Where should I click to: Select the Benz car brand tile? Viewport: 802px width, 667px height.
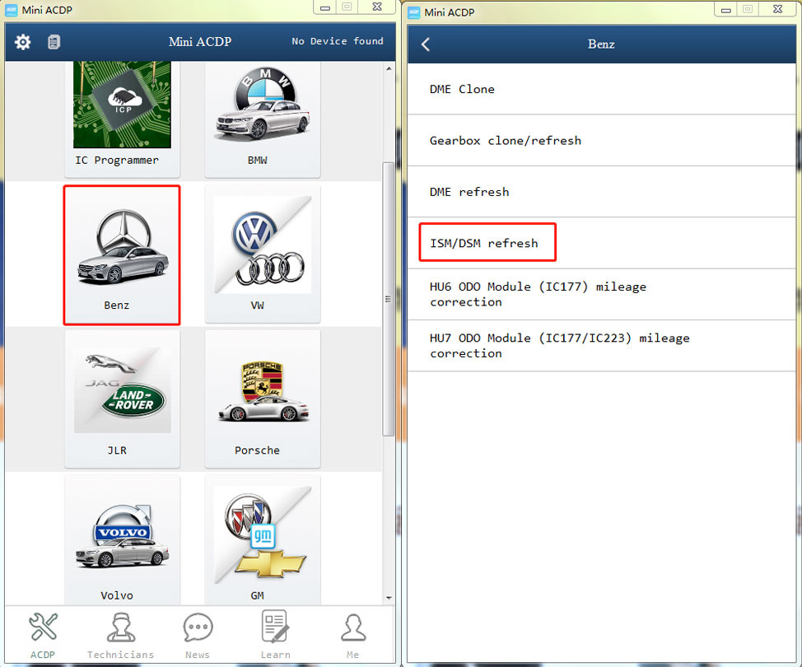122,254
